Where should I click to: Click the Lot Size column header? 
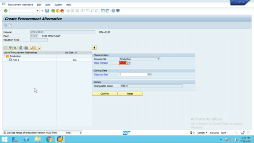(x=69, y=52)
